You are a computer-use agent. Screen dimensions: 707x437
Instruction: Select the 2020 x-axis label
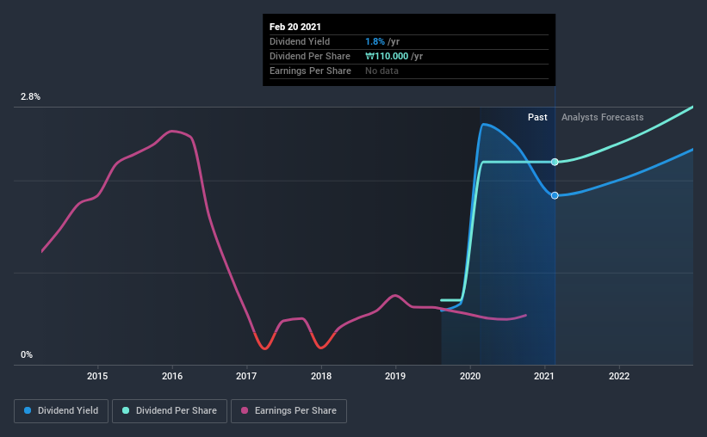tap(470, 376)
